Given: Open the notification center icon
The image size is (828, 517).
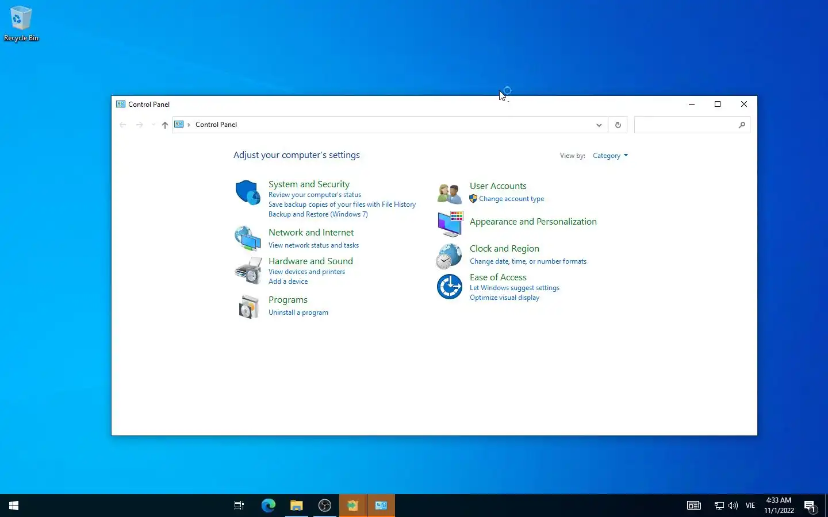Looking at the screenshot, I should tap(811, 506).
